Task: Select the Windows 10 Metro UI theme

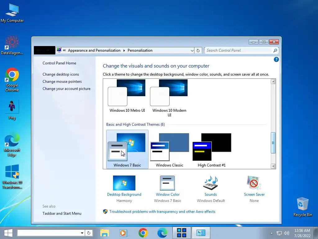Action: point(127,96)
